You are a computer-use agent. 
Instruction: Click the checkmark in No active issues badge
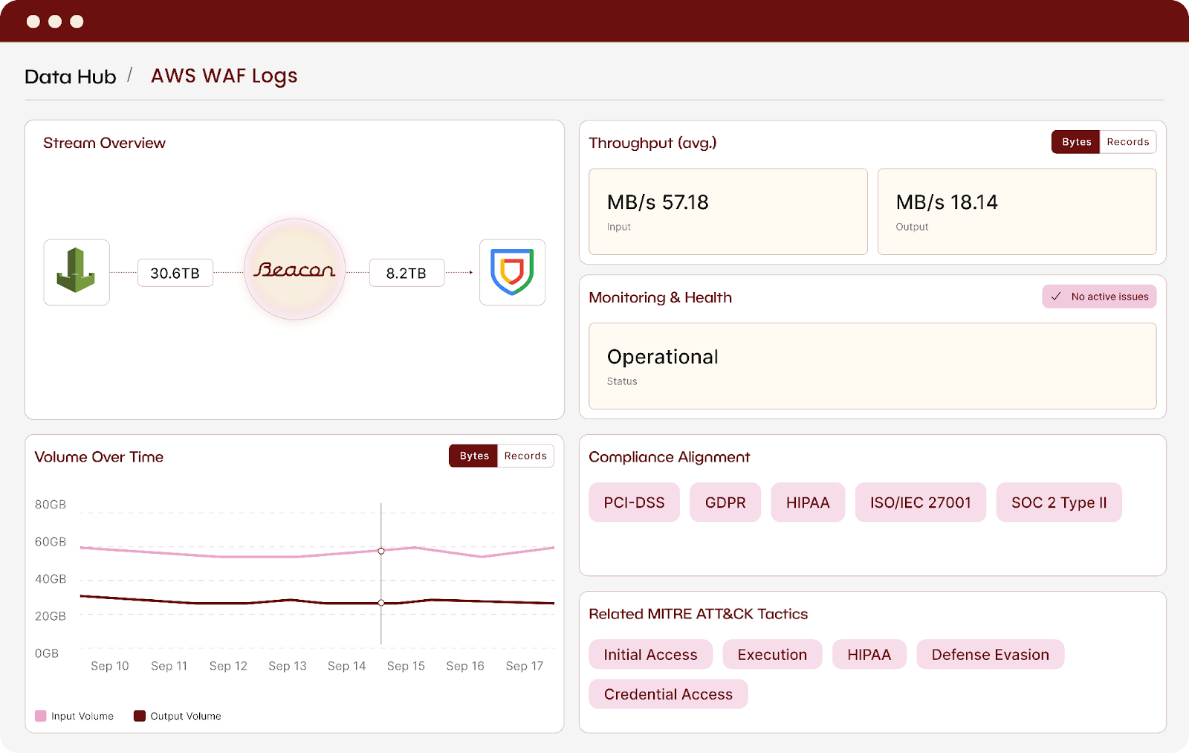[x=1055, y=297]
